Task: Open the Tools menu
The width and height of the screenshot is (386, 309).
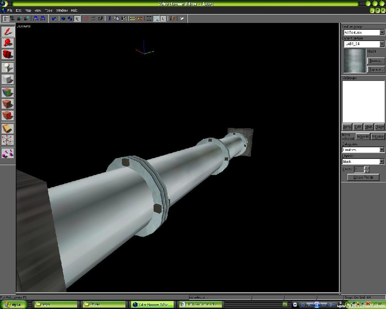Action: [48, 10]
